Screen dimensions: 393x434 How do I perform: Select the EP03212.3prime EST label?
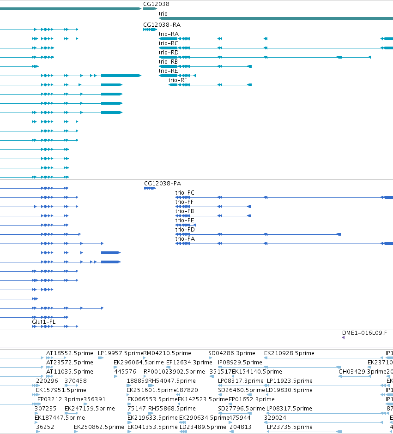(60, 399)
